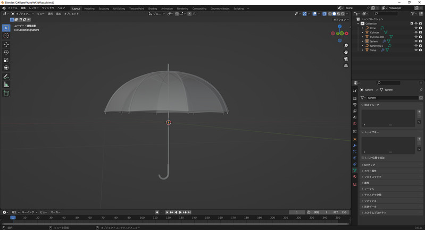Open the オブジェクト mode dropdown
Image resolution: width=425 pixels, height=230 pixels.
(21, 14)
